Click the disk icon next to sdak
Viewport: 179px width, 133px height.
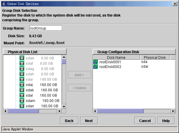[22, 90]
